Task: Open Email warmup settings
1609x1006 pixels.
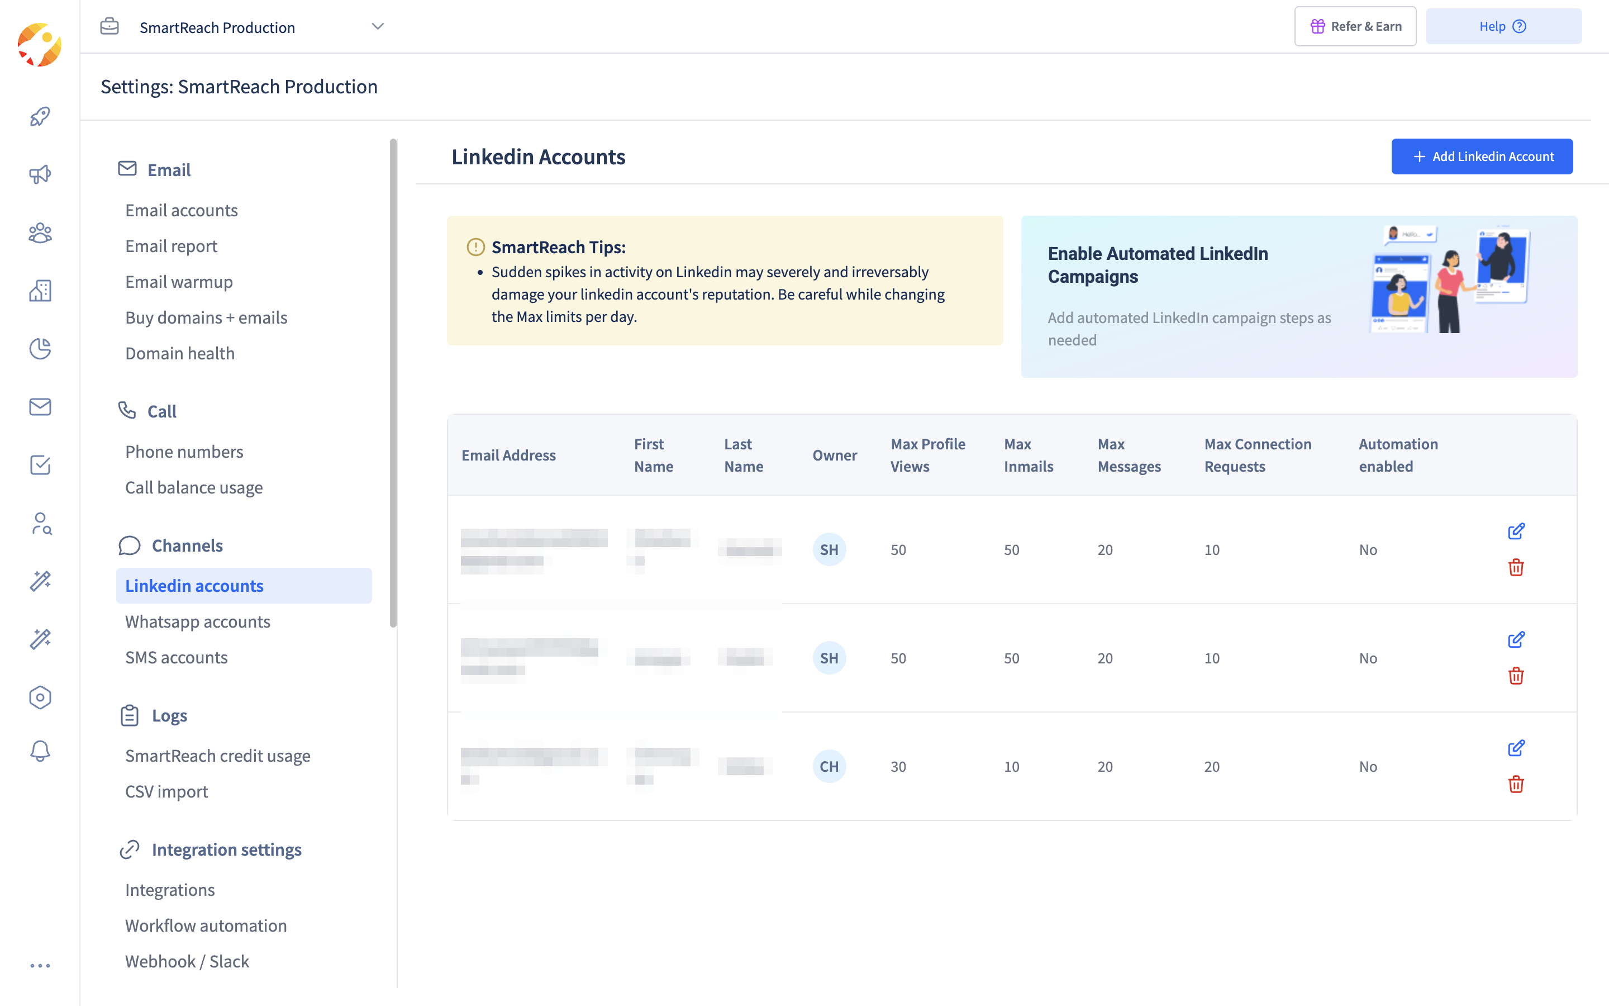Action: [179, 282]
